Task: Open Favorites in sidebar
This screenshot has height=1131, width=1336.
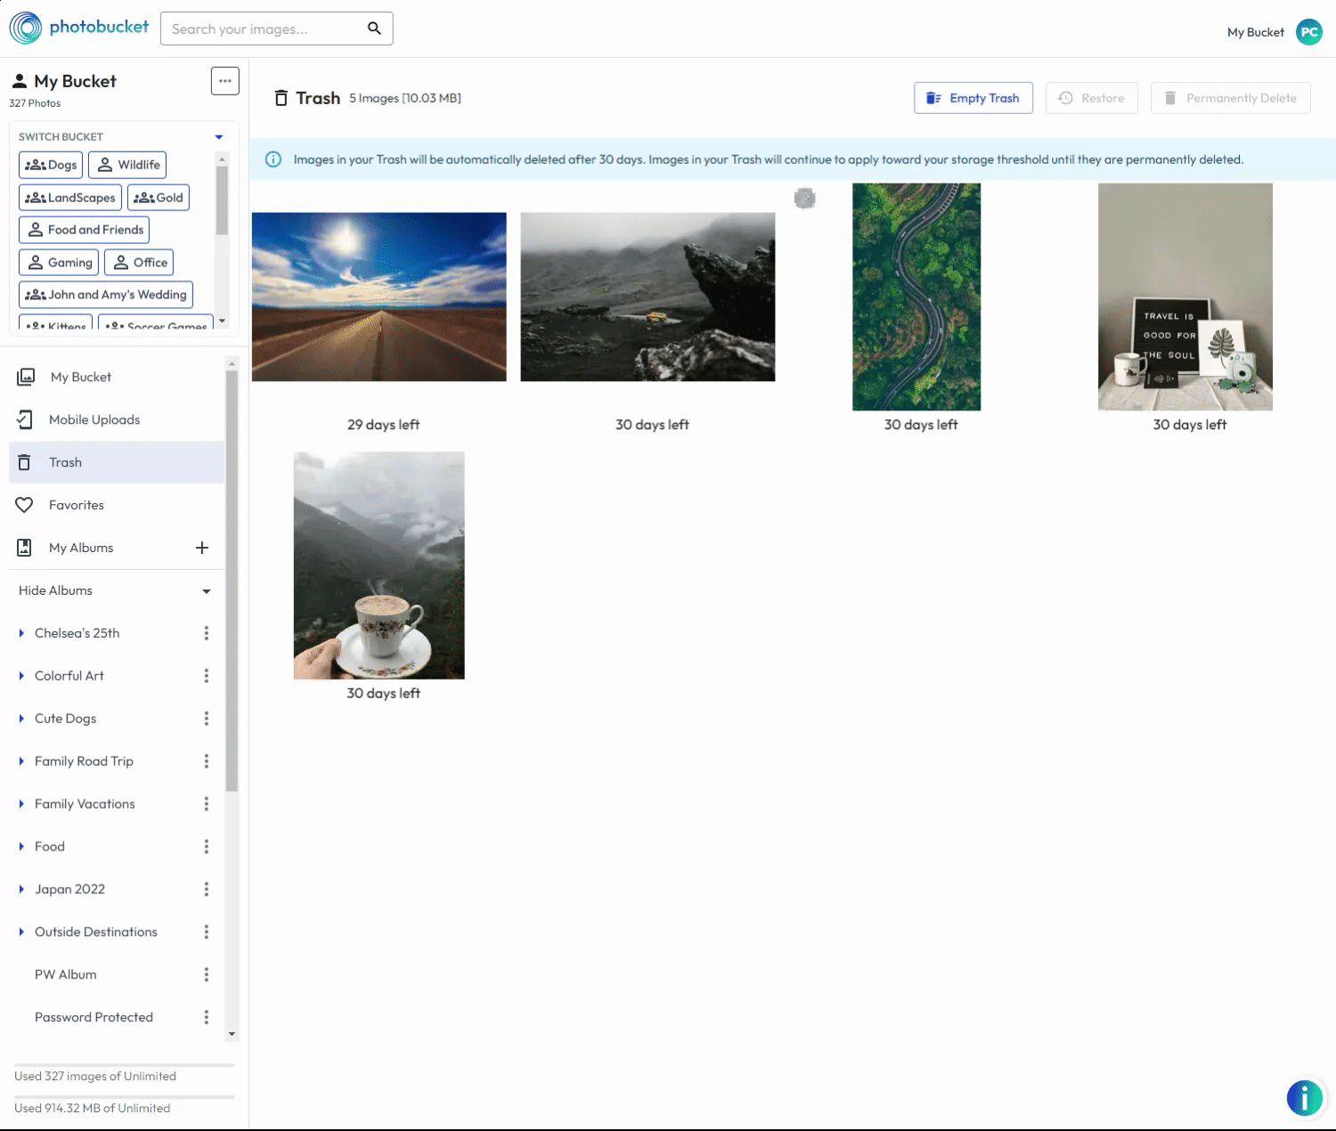Action: (x=117, y=505)
